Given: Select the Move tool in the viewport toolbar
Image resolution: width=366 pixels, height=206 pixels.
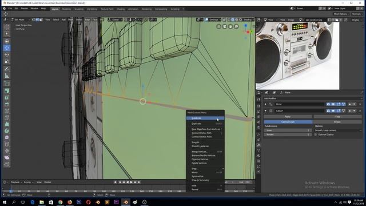Looking at the screenshot, I should pyautogui.click(x=7, y=48).
